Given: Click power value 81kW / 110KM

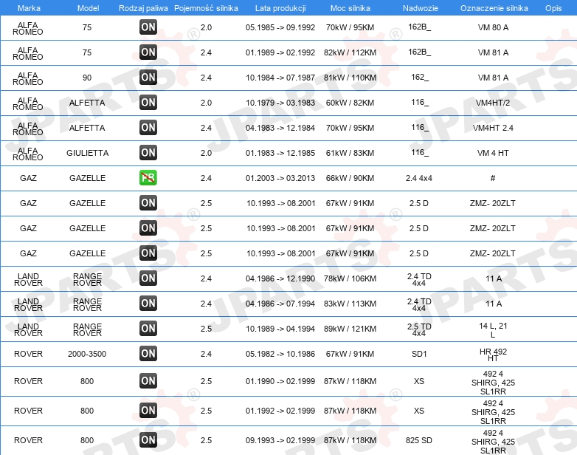Looking at the screenshot, I should point(350,78).
